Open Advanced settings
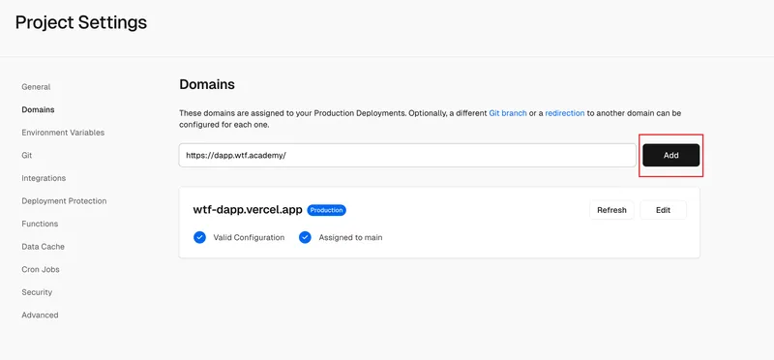Image resolution: width=774 pixels, height=360 pixels. pos(40,315)
